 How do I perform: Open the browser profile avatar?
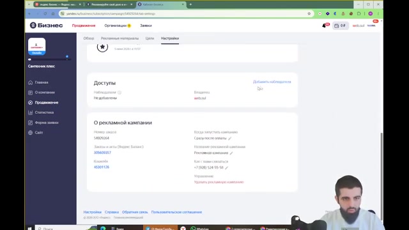point(371,13)
